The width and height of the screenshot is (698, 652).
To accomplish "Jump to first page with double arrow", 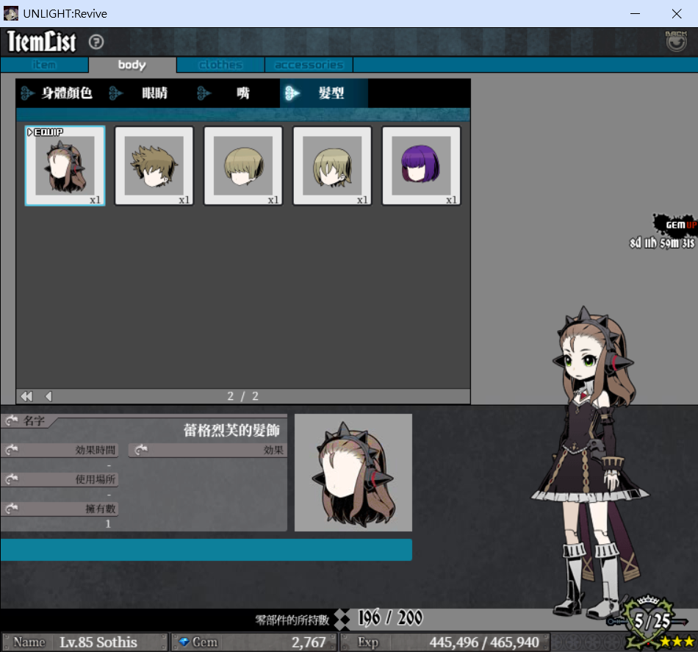I will click(x=26, y=396).
